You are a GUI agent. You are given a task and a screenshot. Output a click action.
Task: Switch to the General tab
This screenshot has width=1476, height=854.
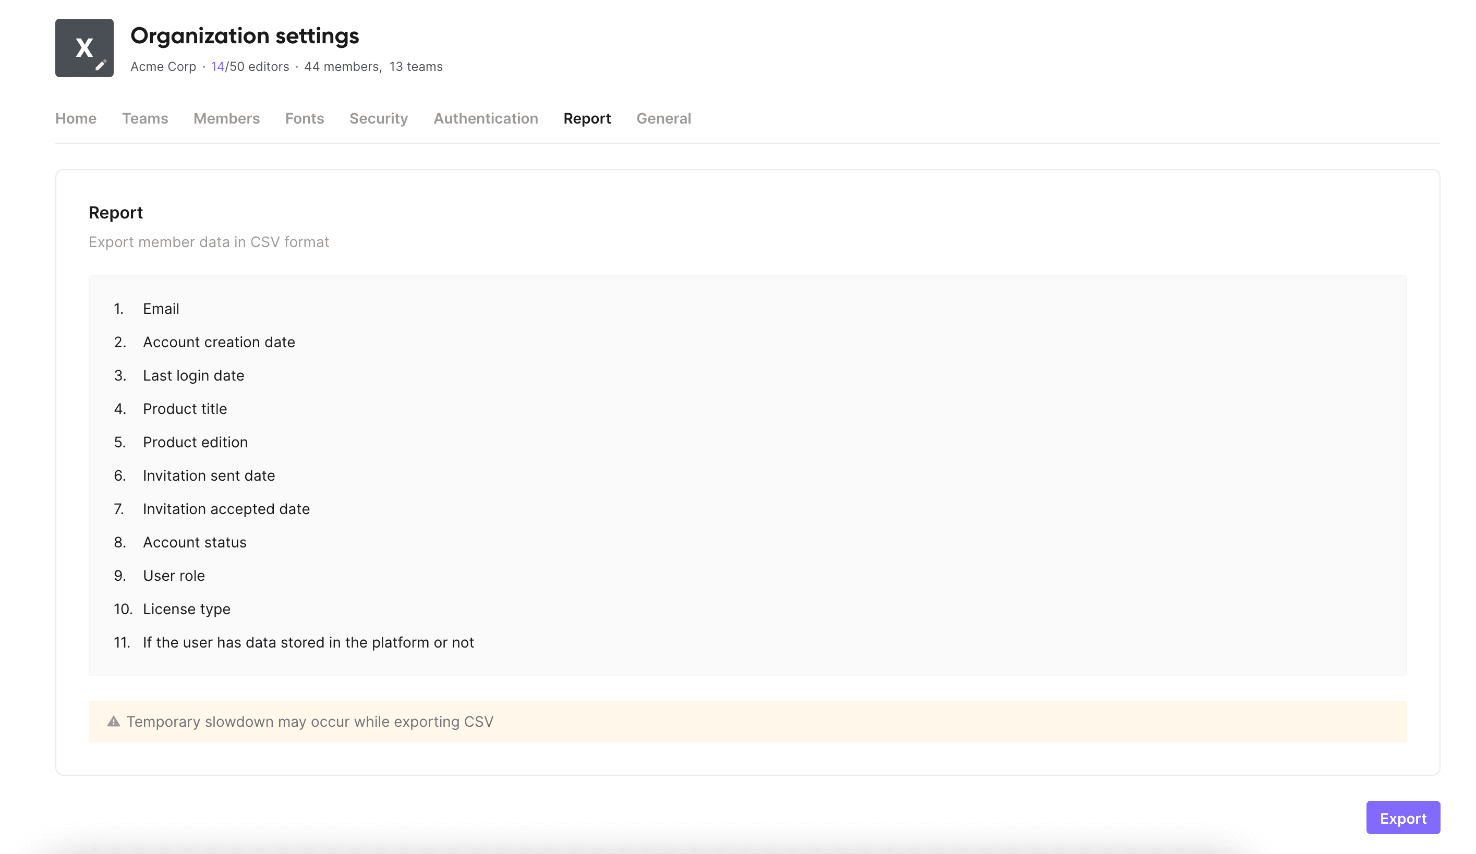[663, 118]
